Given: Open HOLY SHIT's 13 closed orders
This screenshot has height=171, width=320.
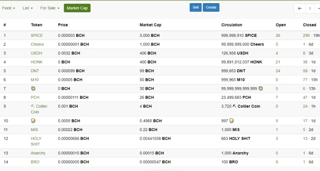Looking at the screenshot, I should coord(305,139).
